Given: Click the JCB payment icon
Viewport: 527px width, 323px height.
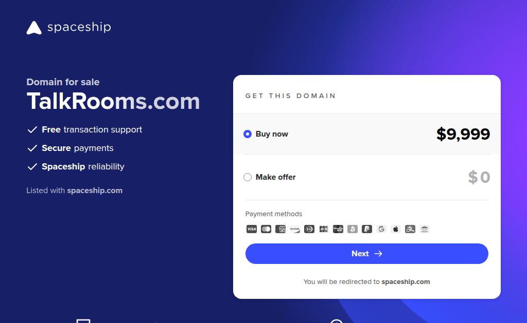Looking at the screenshot, I should pos(324,229).
